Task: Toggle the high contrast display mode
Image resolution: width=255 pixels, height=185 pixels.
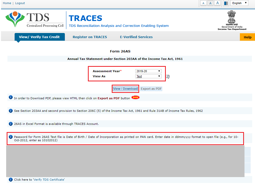Action: pyautogui.click(x=226, y=3)
